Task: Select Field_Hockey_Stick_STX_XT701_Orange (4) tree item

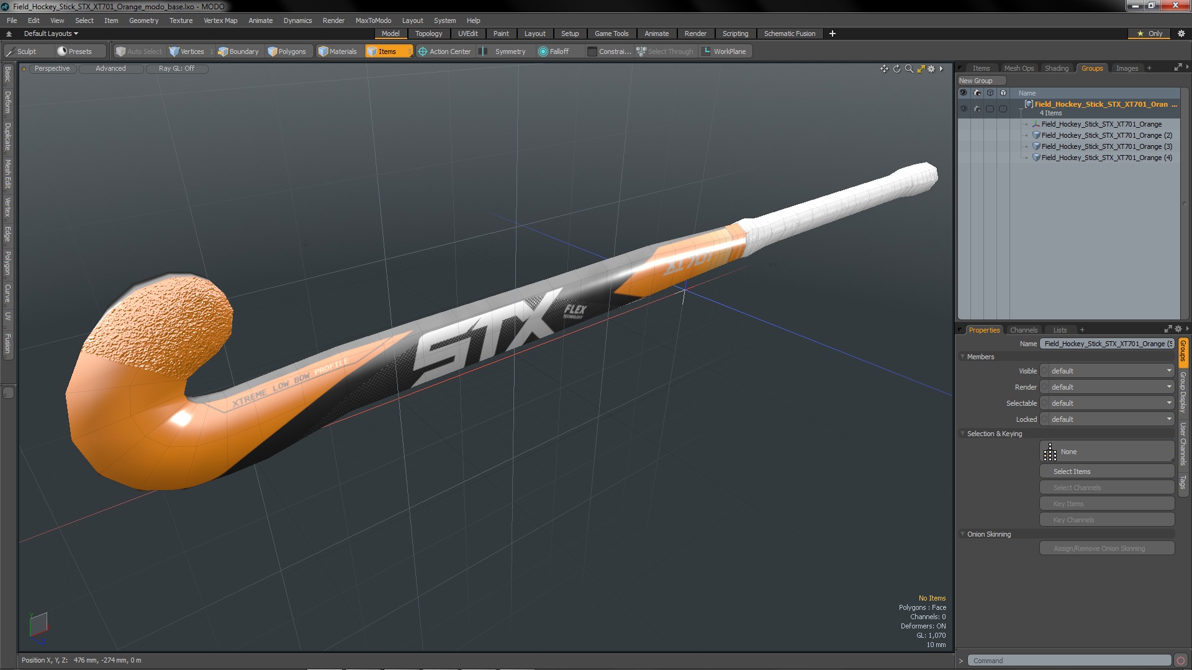Action: pos(1106,158)
